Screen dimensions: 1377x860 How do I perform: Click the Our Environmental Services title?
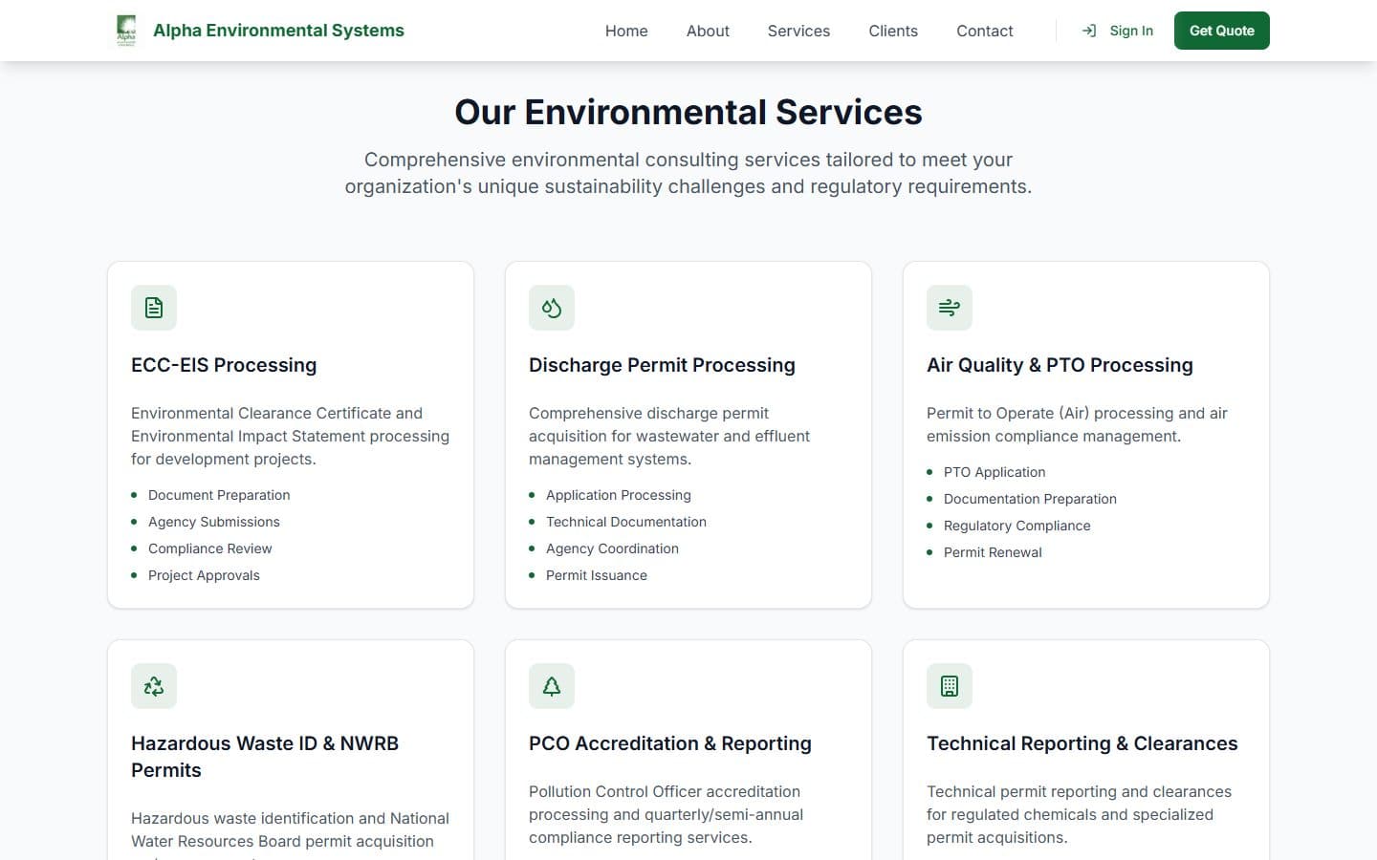[688, 112]
